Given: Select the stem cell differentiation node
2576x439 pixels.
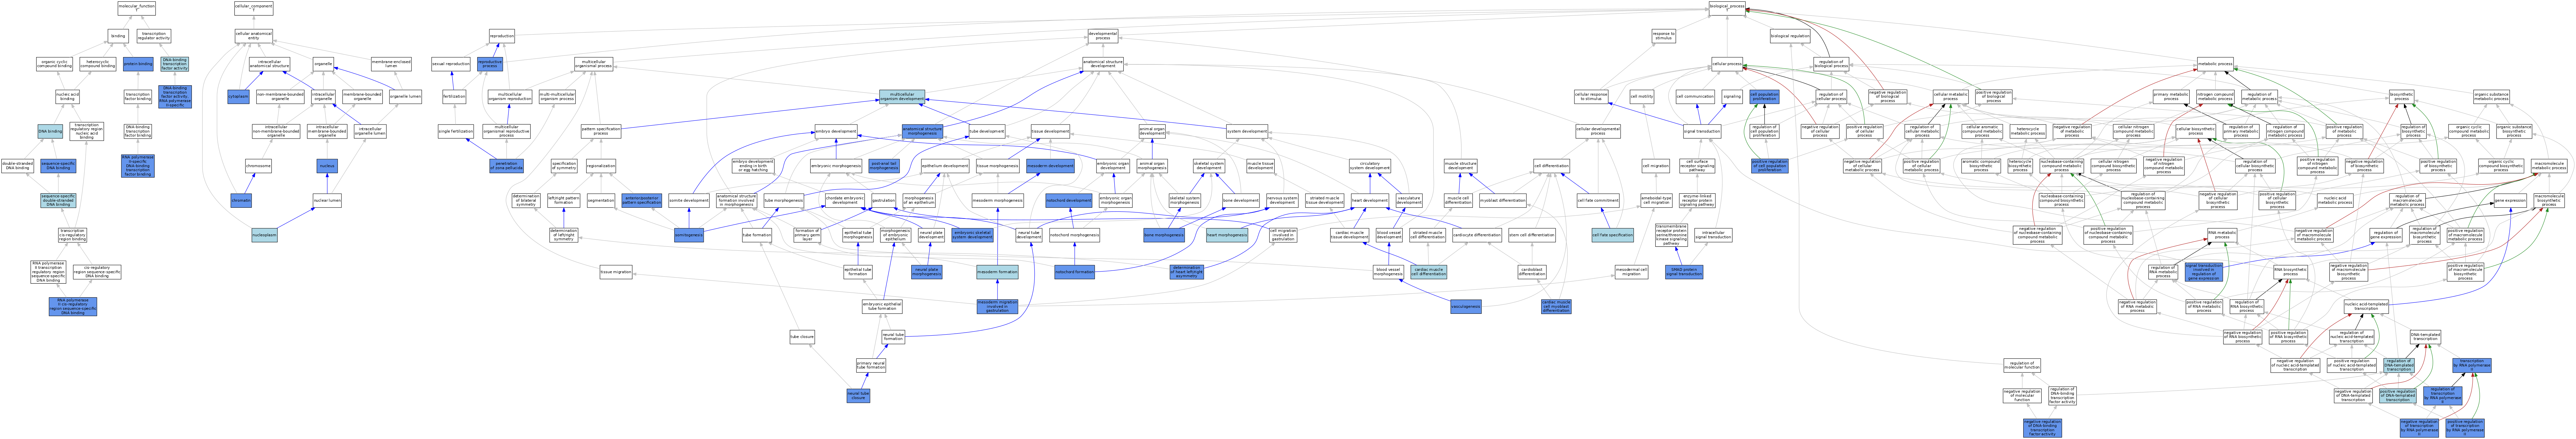Looking at the screenshot, I should tap(1532, 235).
